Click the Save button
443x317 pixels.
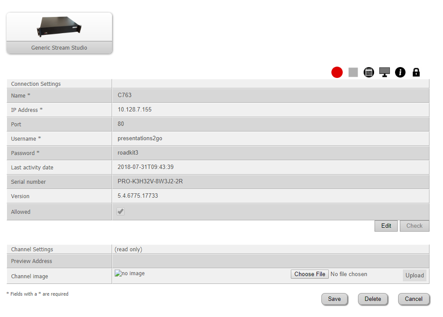334,299
